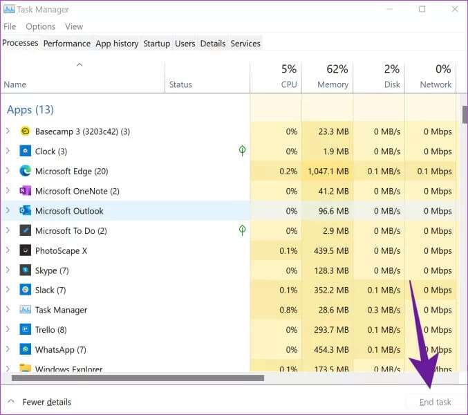Click the Apps (13) group heading

[30, 110]
